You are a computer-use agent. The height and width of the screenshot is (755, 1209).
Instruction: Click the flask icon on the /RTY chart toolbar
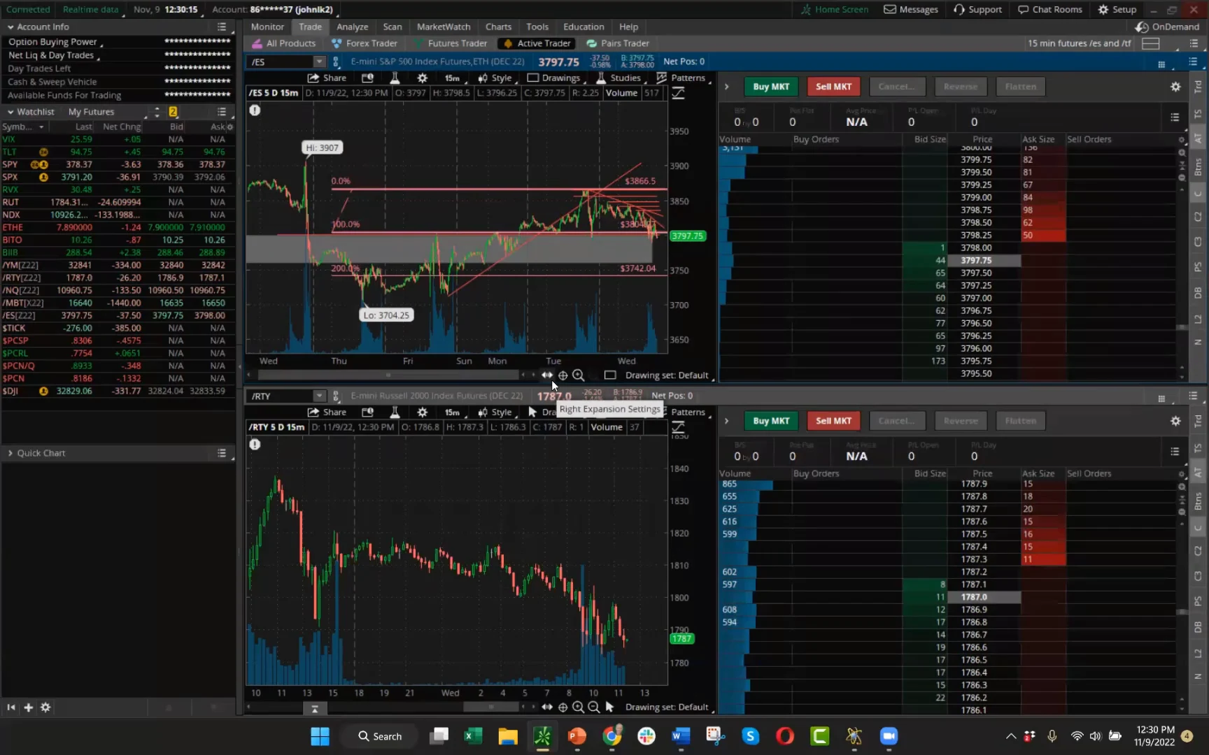coord(395,412)
